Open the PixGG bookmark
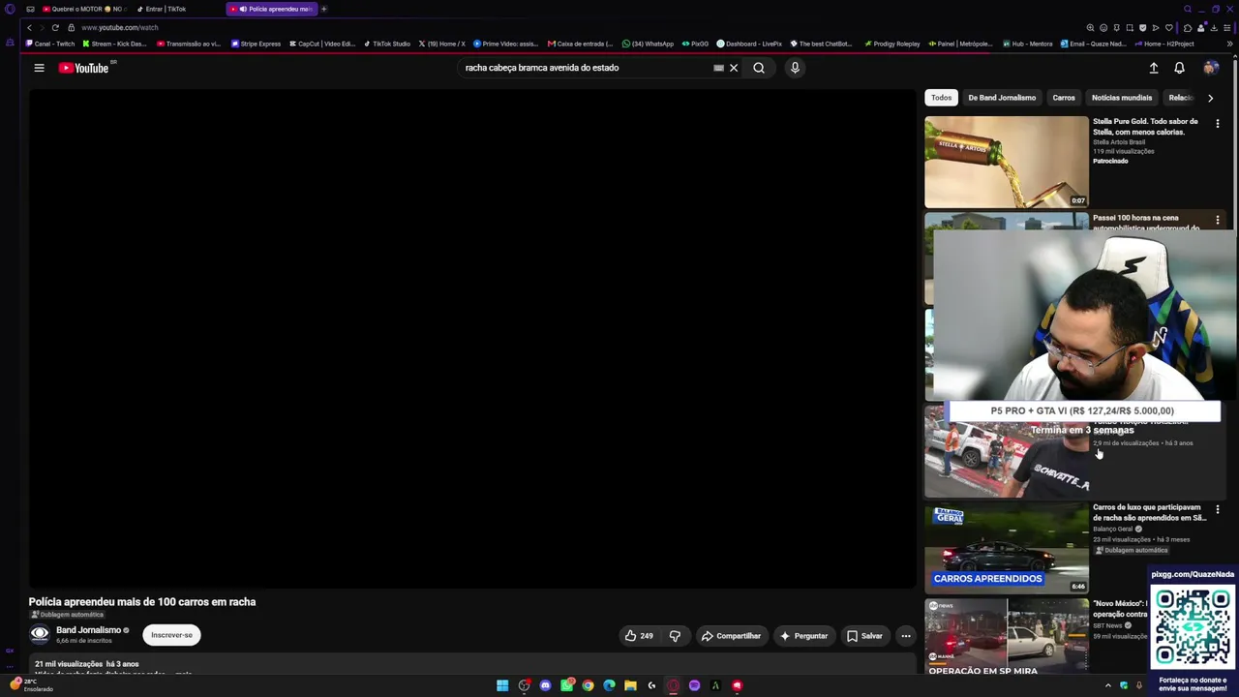The image size is (1239, 697). (695, 44)
